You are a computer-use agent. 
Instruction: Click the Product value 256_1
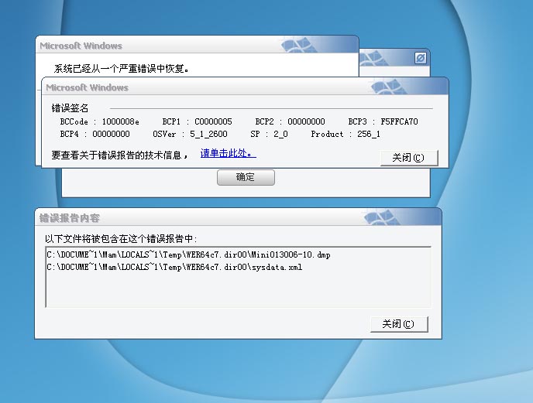pos(369,134)
